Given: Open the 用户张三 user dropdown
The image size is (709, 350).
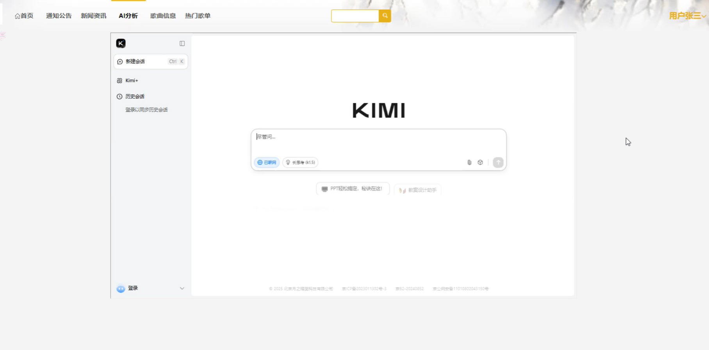Looking at the screenshot, I should 688,16.
